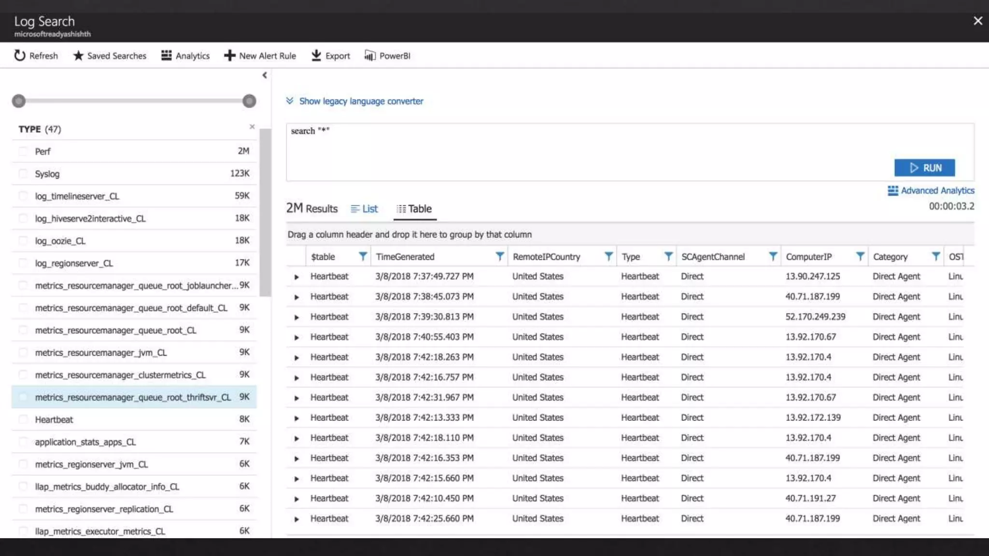This screenshot has width=989, height=556.
Task: Click filter icon on ComputerIP column
Action: [860, 256]
